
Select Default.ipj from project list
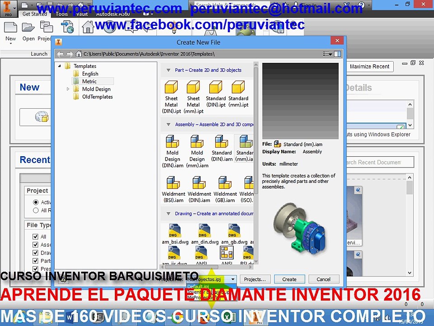(212, 286)
